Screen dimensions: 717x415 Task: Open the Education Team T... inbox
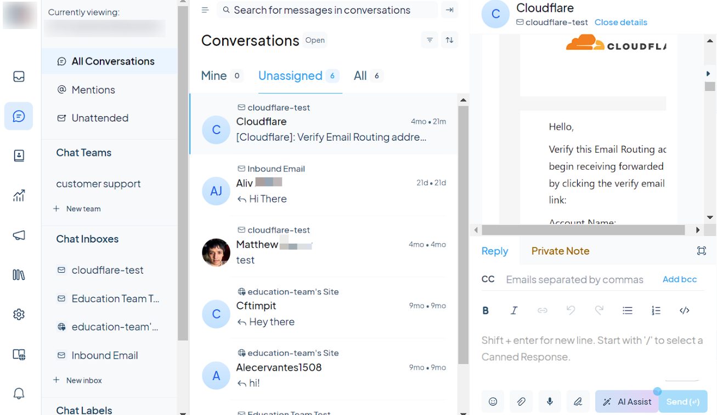tap(109, 298)
